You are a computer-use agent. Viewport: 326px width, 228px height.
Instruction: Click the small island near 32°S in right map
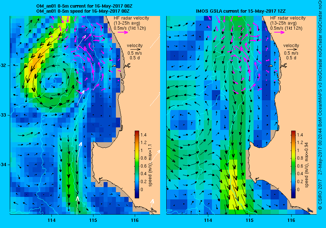(271, 66)
